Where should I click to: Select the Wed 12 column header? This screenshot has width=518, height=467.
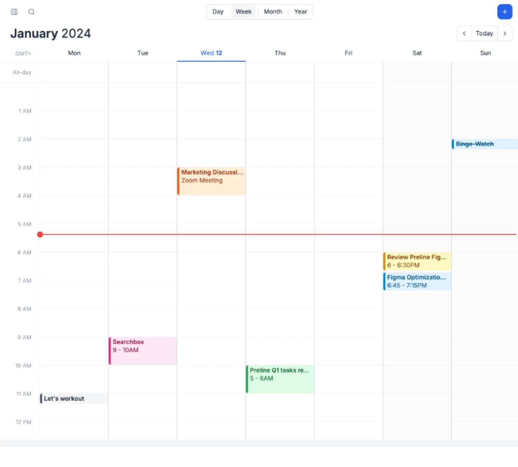click(x=211, y=53)
